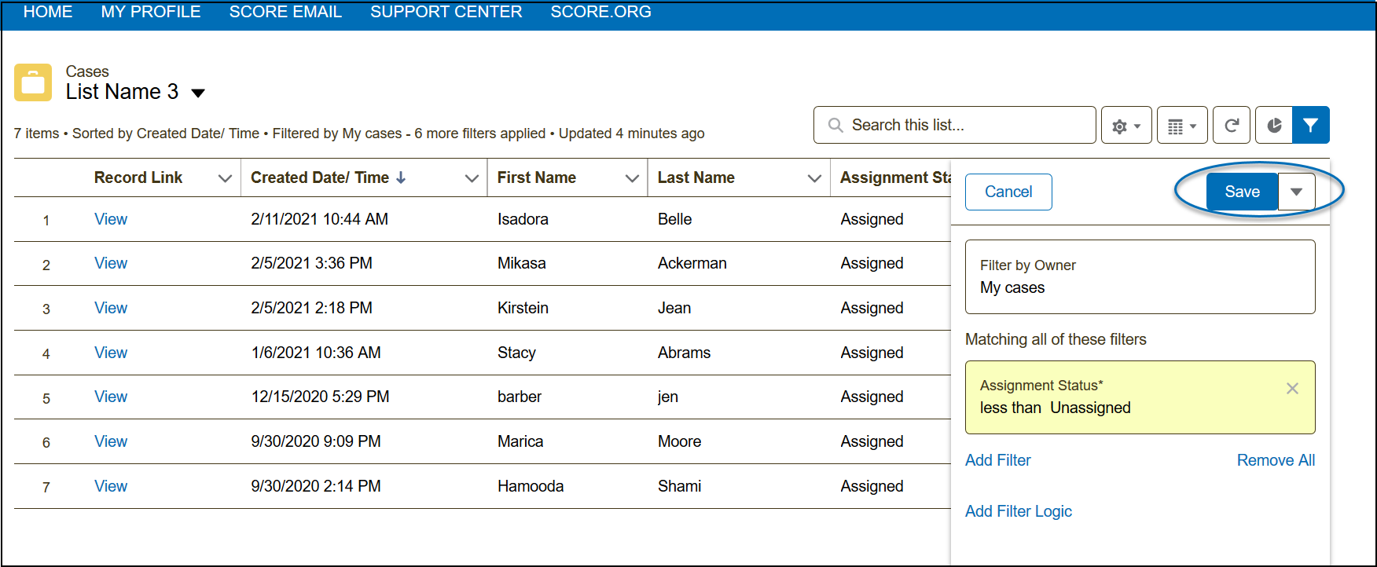Click the Cases briefcase icon
Image resolution: width=1377 pixels, height=567 pixels.
point(33,82)
